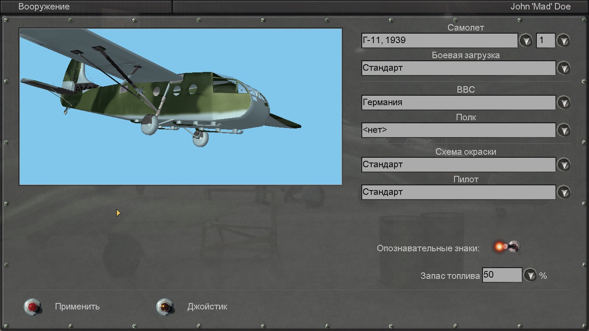Image resolution: width=589 pixels, height=331 pixels.
Task: Click the aircraft 3D preview image
Action: tap(181, 107)
